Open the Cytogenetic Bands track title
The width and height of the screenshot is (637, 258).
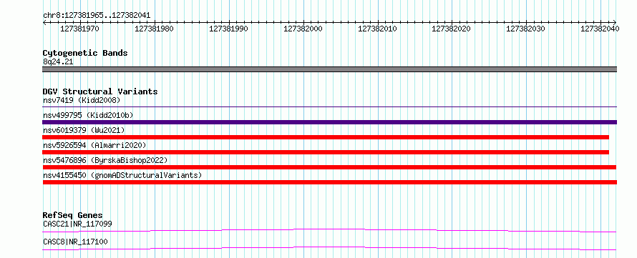pos(85,53)
